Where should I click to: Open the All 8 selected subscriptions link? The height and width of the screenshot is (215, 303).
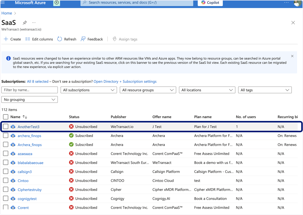point(38,81)
